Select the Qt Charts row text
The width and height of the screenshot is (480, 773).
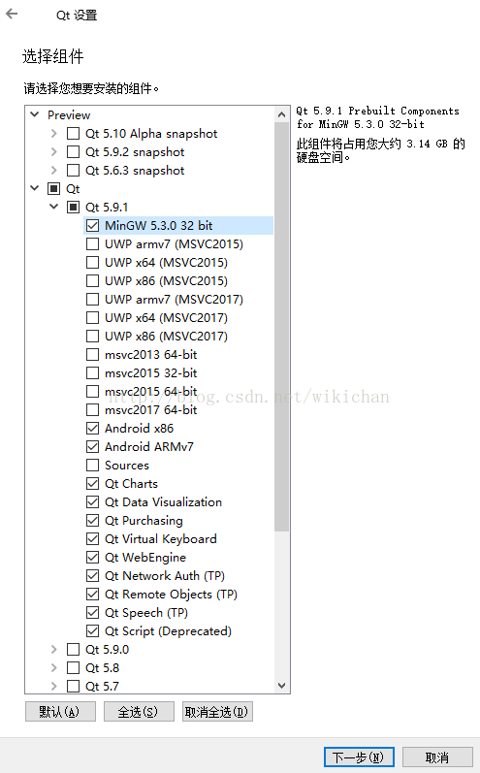(x=131, y=484)
